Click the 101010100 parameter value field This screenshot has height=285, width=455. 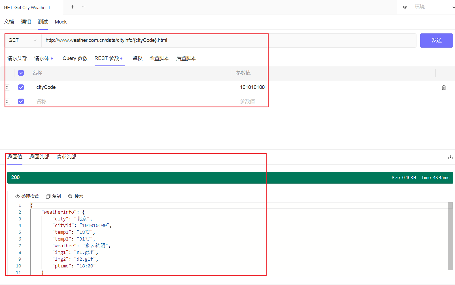tap(252, 87)
